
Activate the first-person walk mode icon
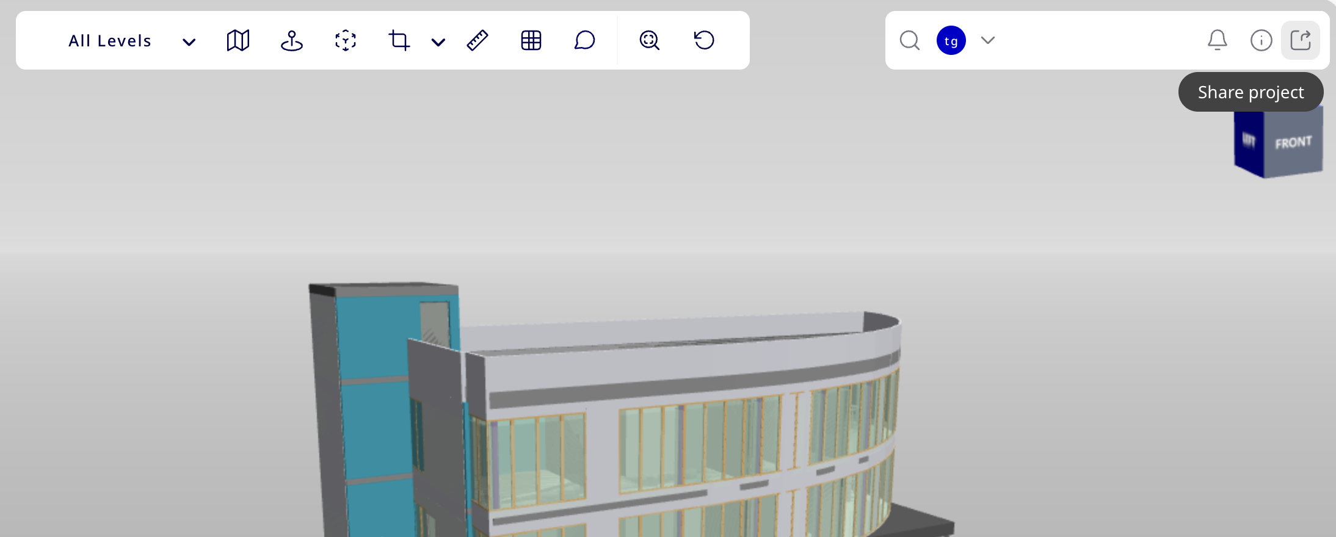click(x=291, y=41)
